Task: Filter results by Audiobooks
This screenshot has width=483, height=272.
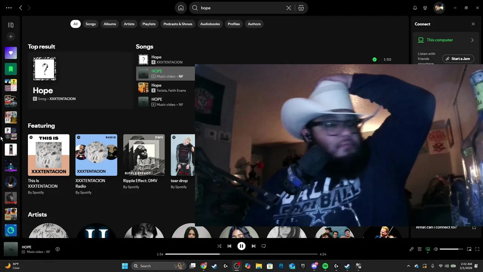Action: [210, 24]
